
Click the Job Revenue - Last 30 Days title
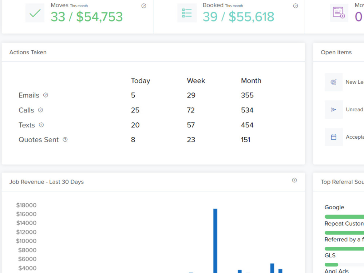47,182
